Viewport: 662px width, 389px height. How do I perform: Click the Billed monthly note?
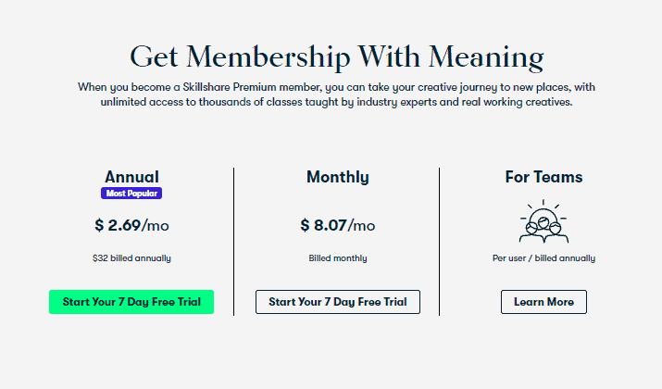pyautogui.click(x=338, y=258)
